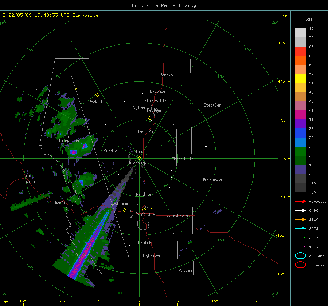This screenshot has width=328, height=306.
Task: Click the Stettler town label
Action: (x=212, y=105)
